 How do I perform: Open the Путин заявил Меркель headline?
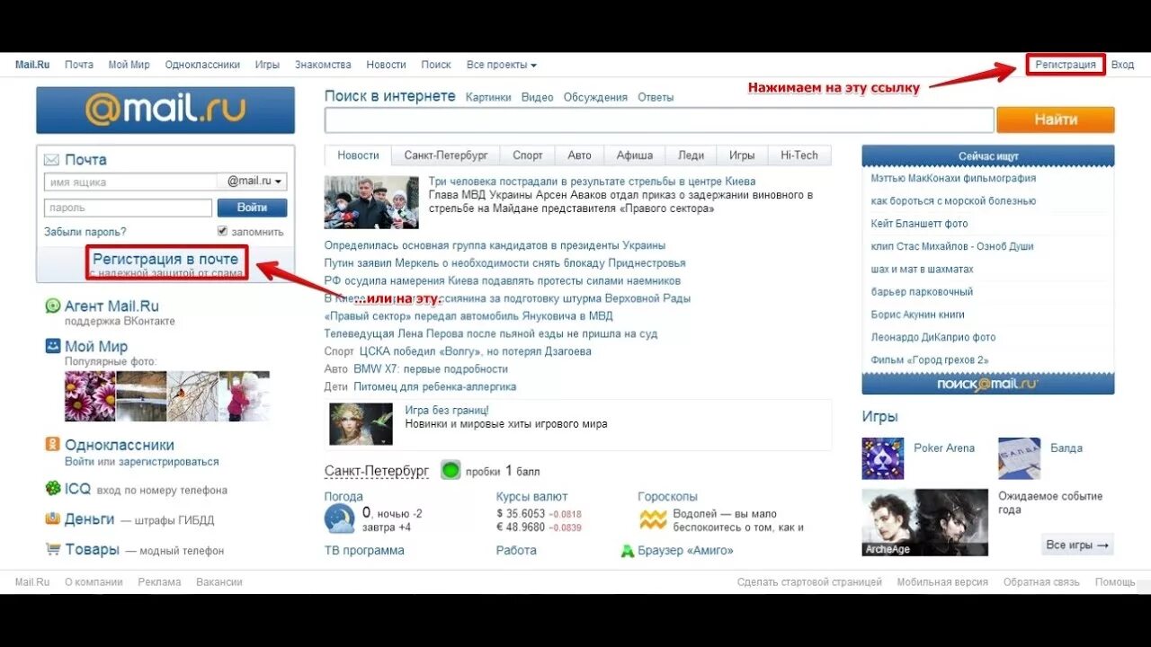tap(504, 263)
